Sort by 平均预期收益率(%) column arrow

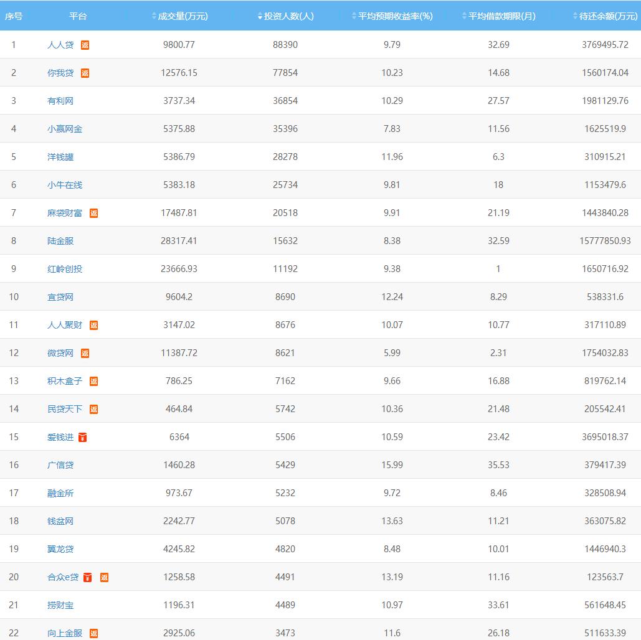[x=354, y=16]
